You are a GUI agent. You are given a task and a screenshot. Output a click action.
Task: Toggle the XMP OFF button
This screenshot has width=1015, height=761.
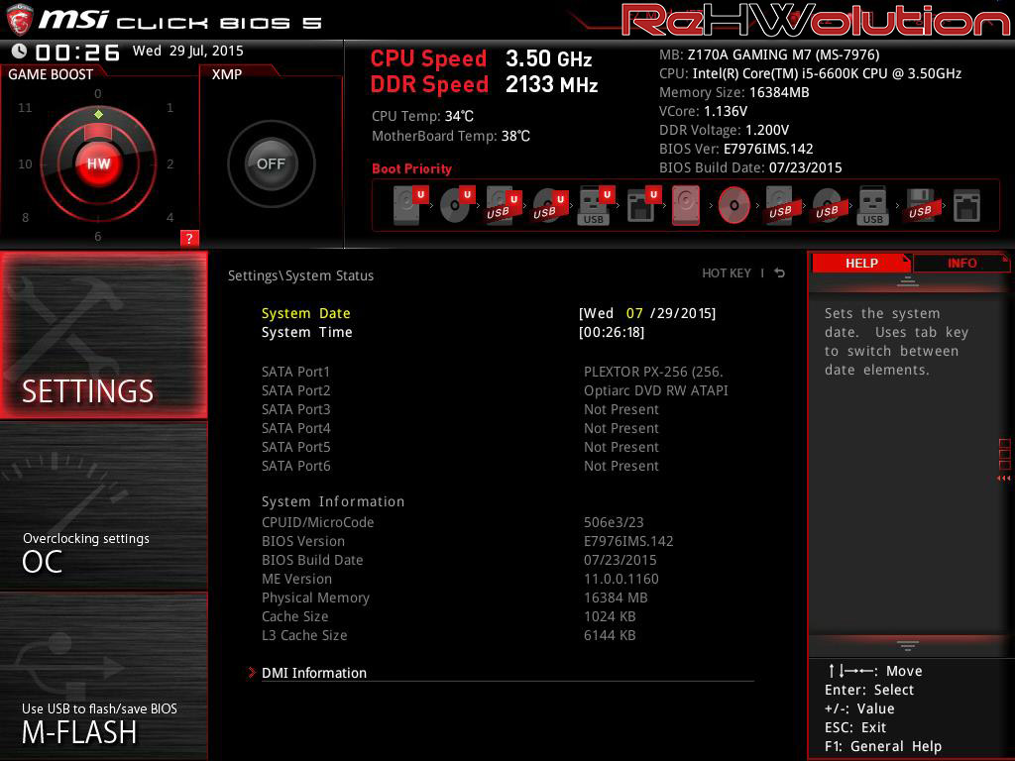271,163
